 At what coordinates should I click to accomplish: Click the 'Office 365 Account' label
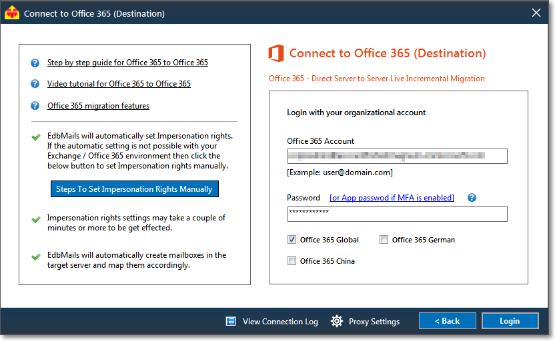click(320, 141)
